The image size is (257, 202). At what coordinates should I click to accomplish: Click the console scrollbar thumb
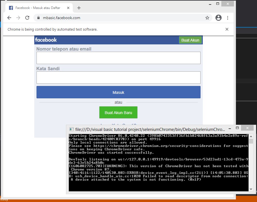coord(251,141)
